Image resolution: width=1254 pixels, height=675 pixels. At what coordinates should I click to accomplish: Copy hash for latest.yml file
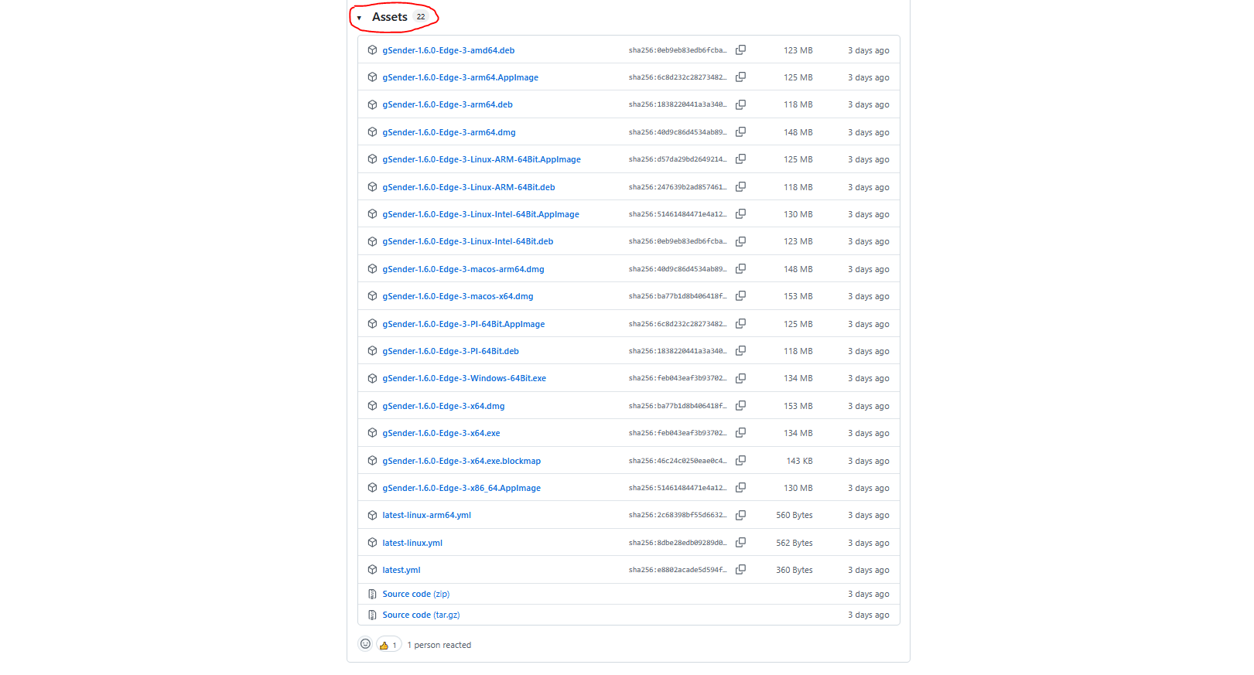pyautogui.click(x=740, y=570)
